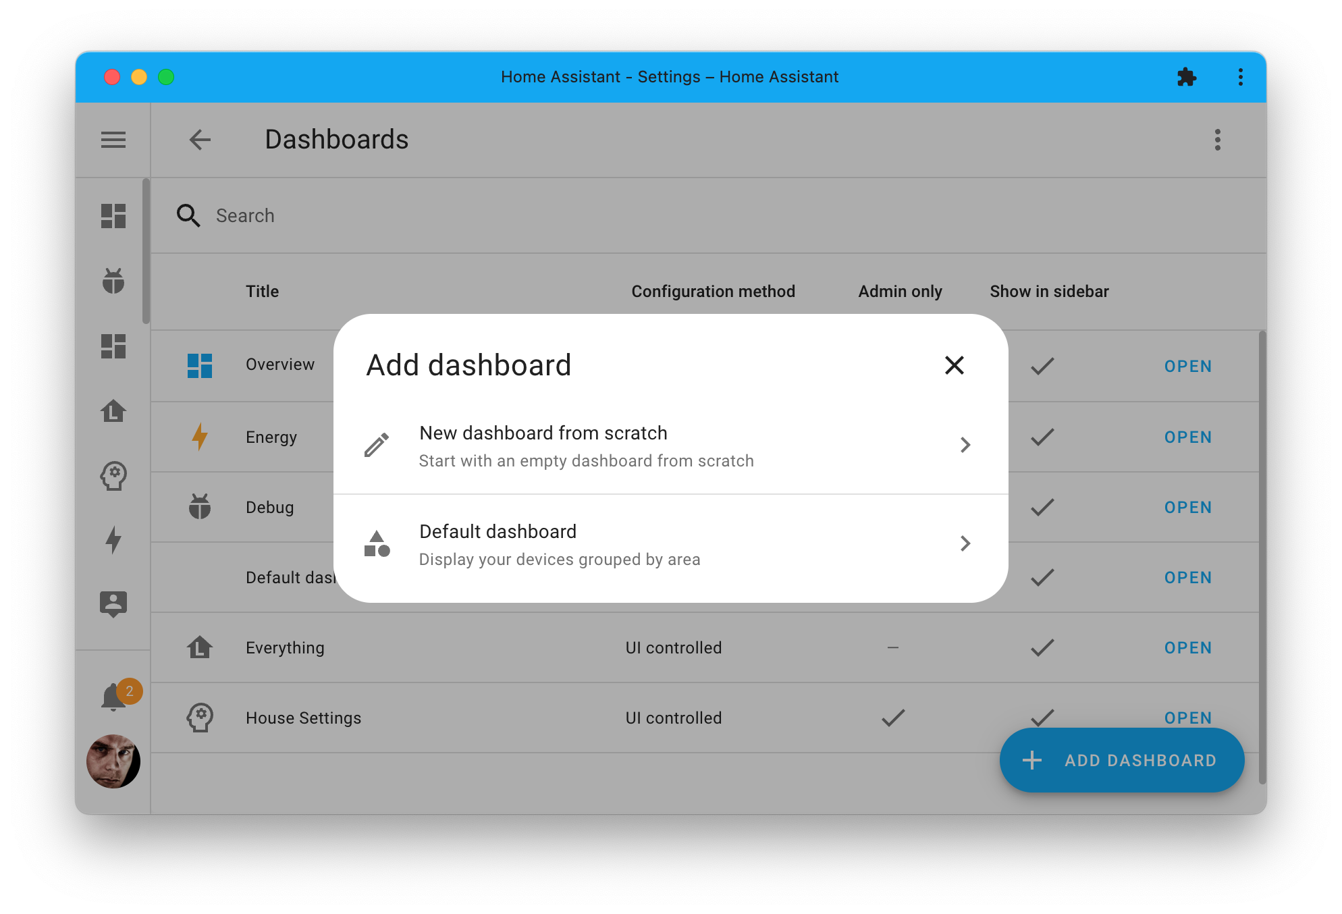Toggle Show in sidebar checkmark for Overview
The height and width of the screenshot is (914, 1342).
point(1041,367)
